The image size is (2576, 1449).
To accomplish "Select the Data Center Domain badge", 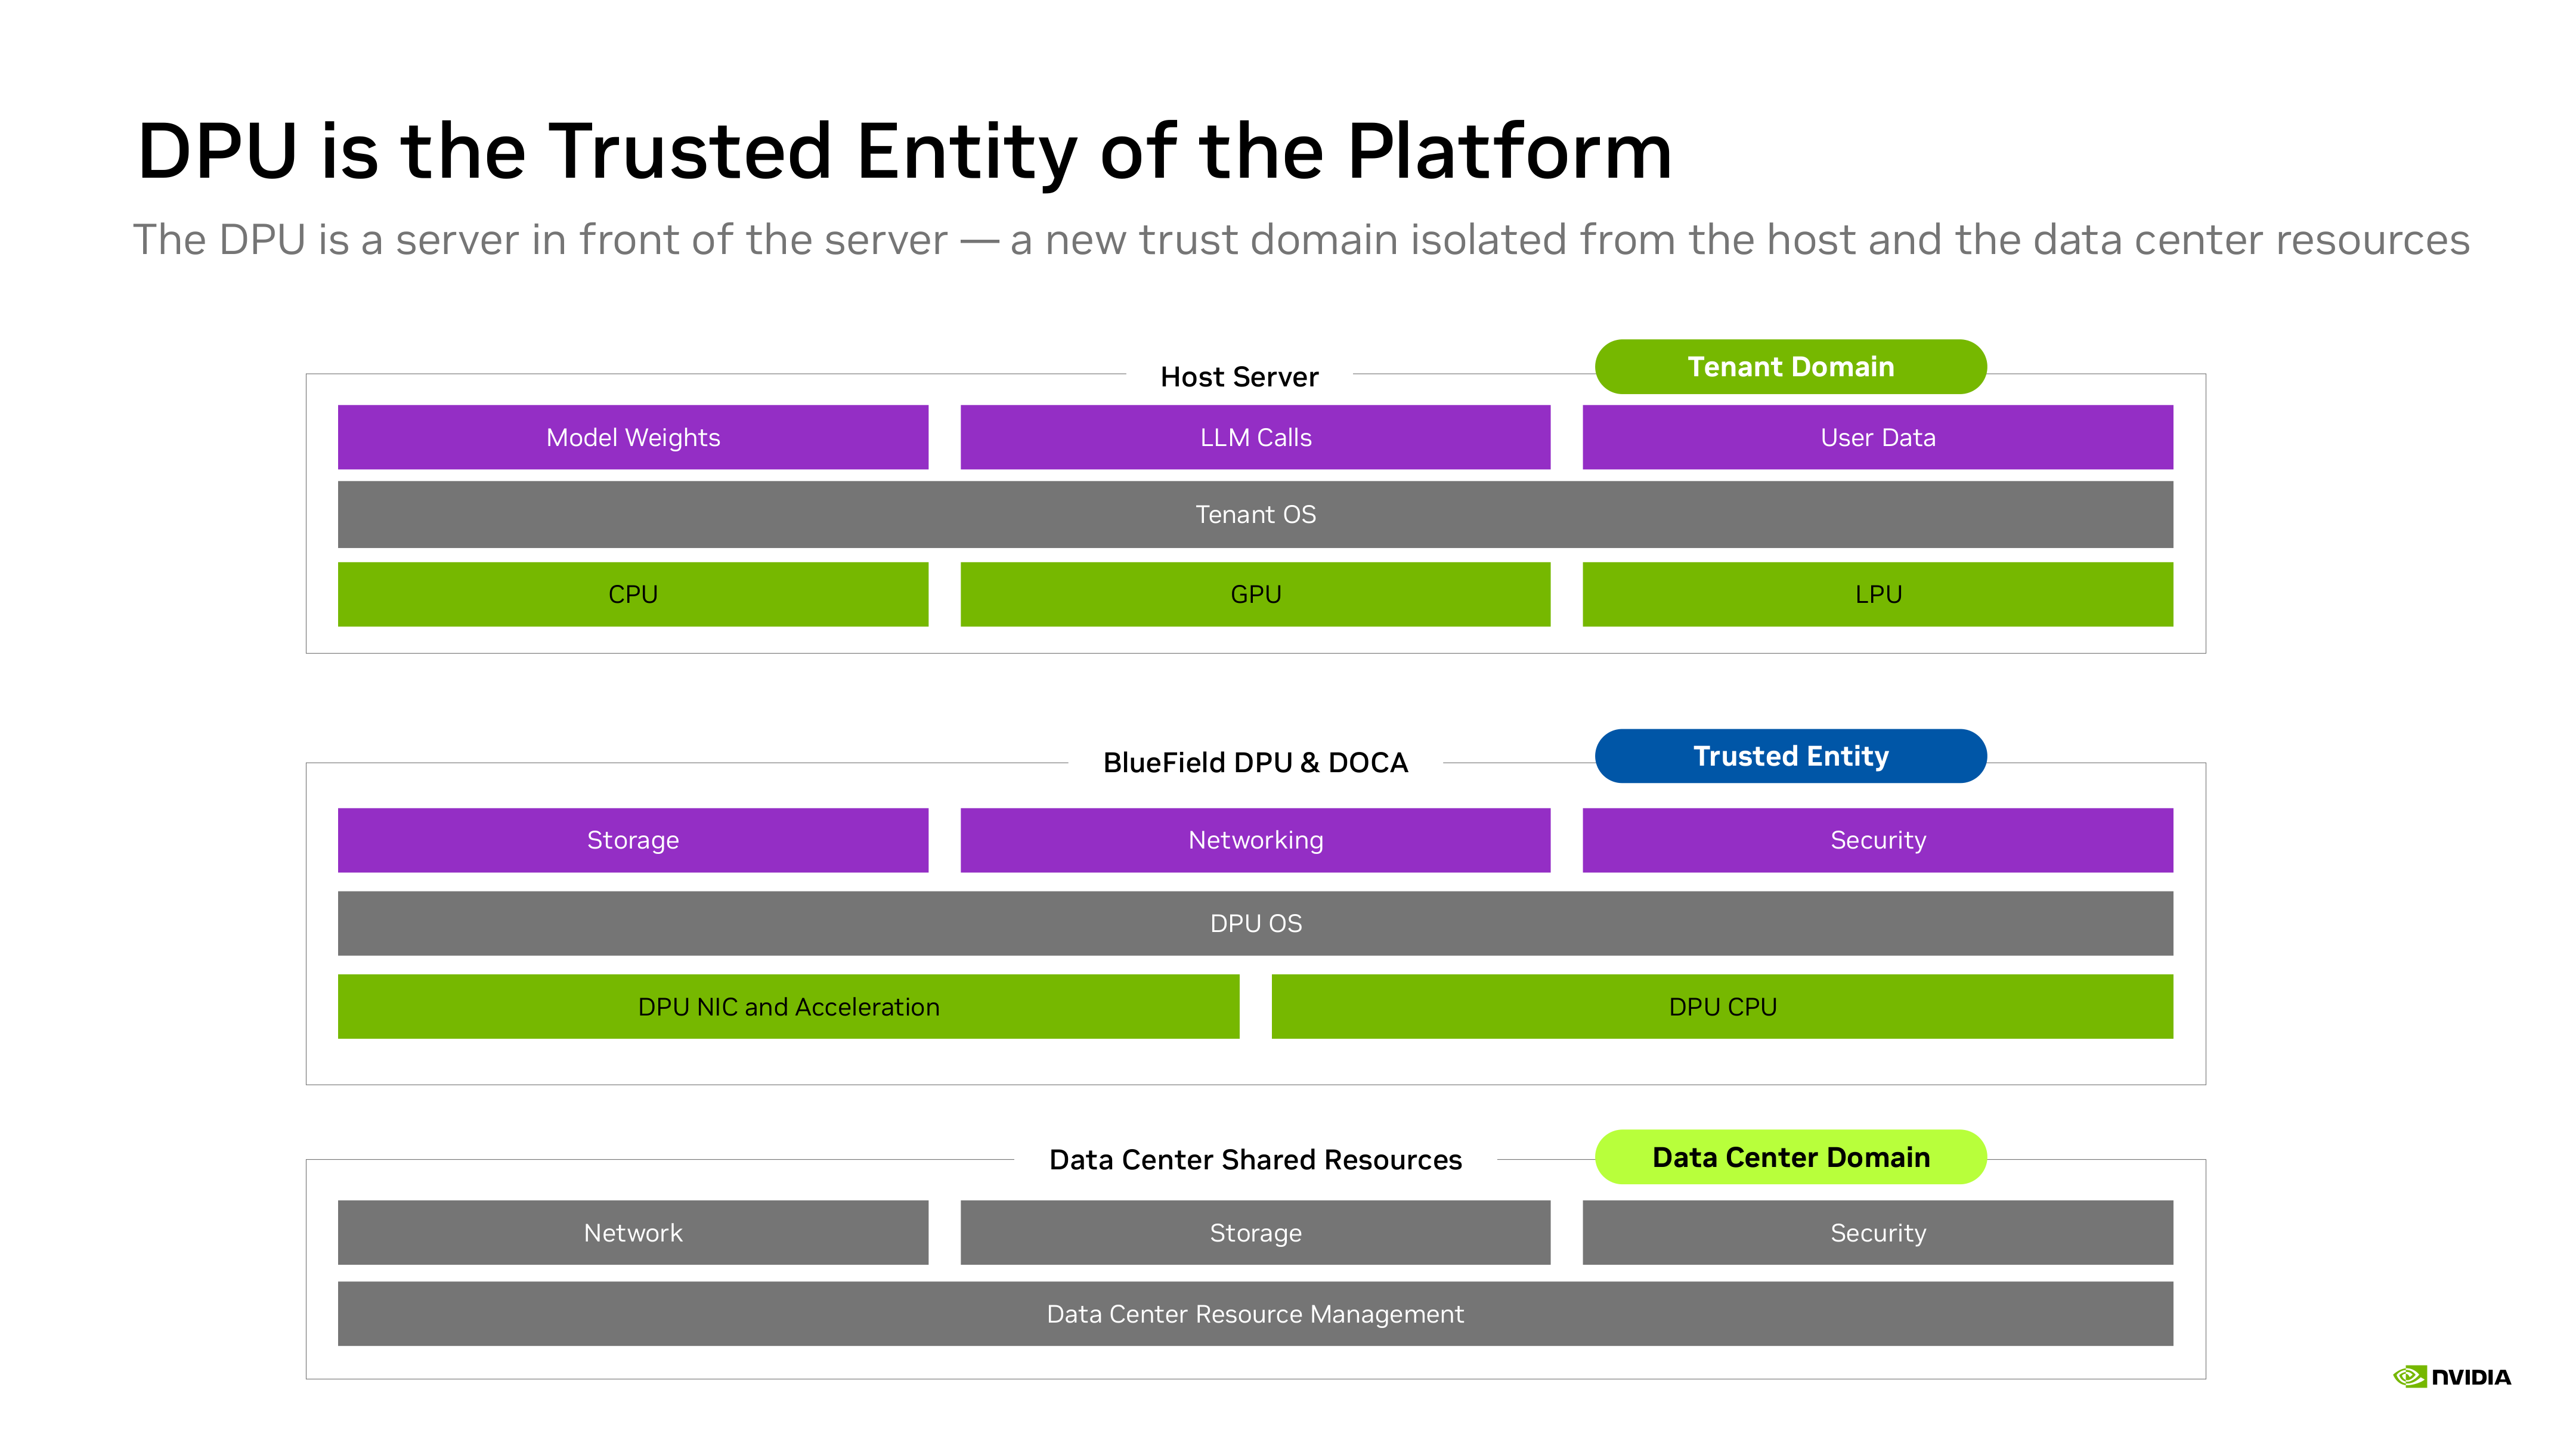I will (1790, 1157).
